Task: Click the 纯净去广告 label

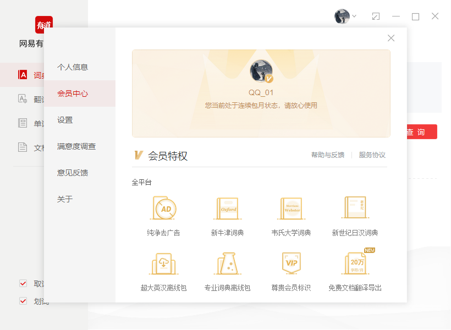Action: tap(164, 233)
